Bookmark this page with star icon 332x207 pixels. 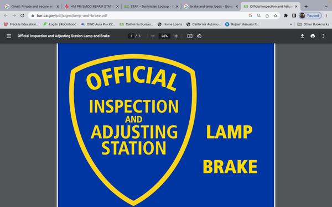coord(275,15)
